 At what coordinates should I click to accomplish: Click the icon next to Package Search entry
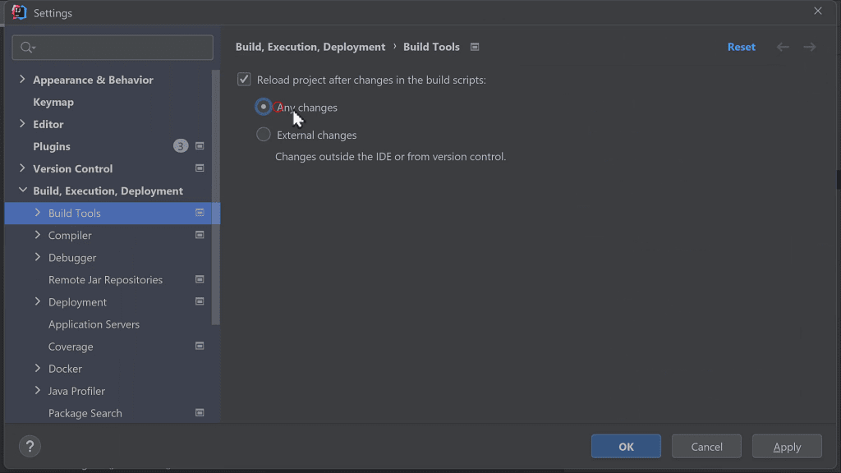[199, 412]
